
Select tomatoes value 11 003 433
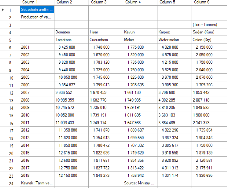coord(71,122)
